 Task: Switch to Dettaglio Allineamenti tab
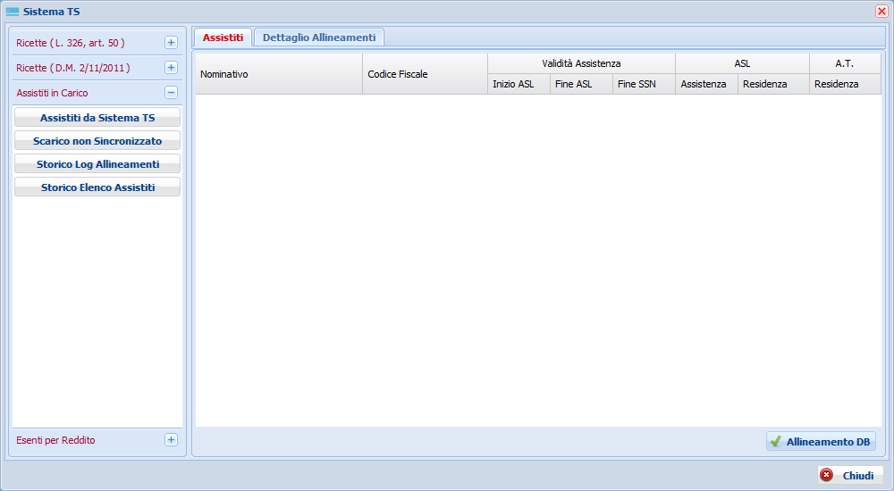(319, 37)
